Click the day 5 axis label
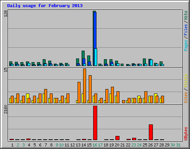Image resolution: width=190 pixels, height=149 pixels. tap(35, 145)
